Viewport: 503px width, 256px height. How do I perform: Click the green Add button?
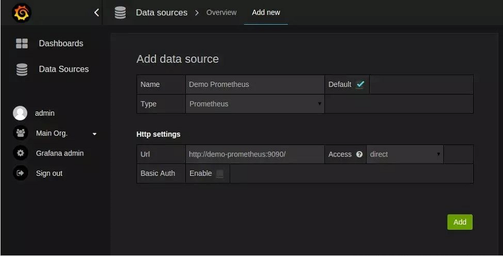tap(460, 222)
